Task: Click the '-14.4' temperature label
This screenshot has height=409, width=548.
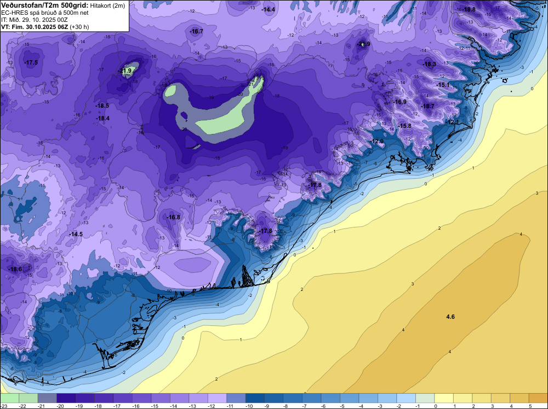Action: 268,9
